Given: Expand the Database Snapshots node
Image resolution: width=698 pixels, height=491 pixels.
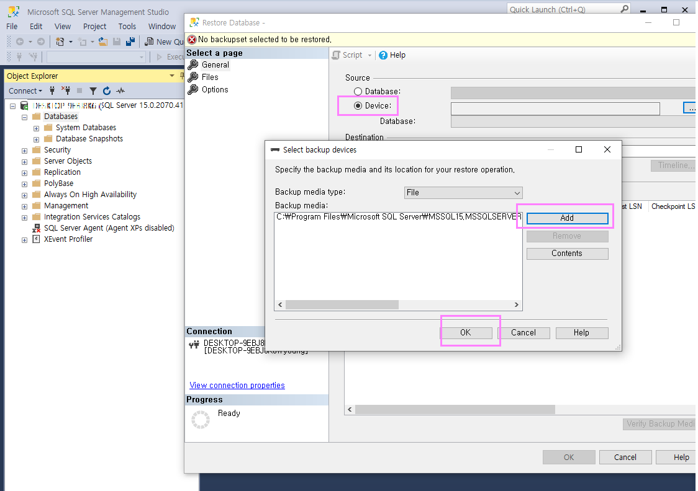Looking at the screenshot, I should point(36,139).
